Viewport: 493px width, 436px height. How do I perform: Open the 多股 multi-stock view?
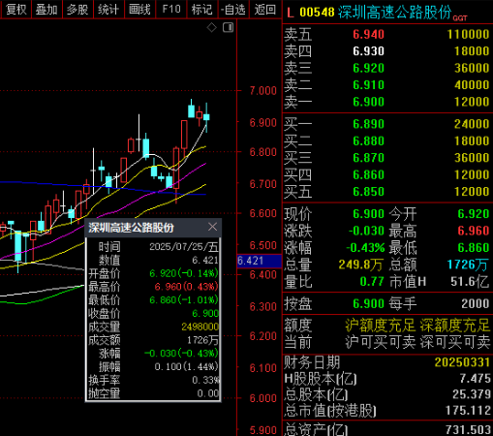77,9
